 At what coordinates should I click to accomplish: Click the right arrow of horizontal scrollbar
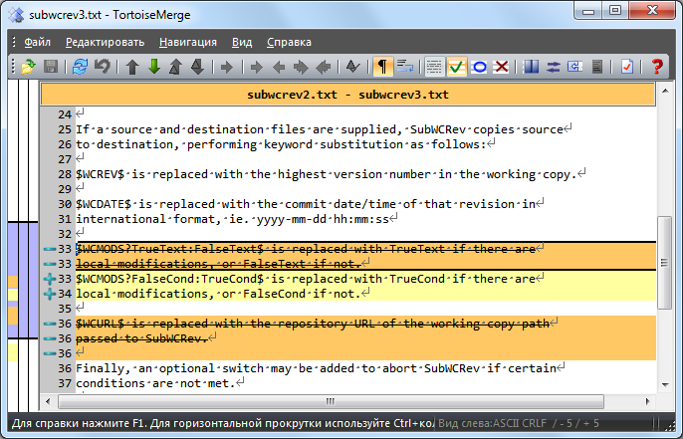click(648, 401)
